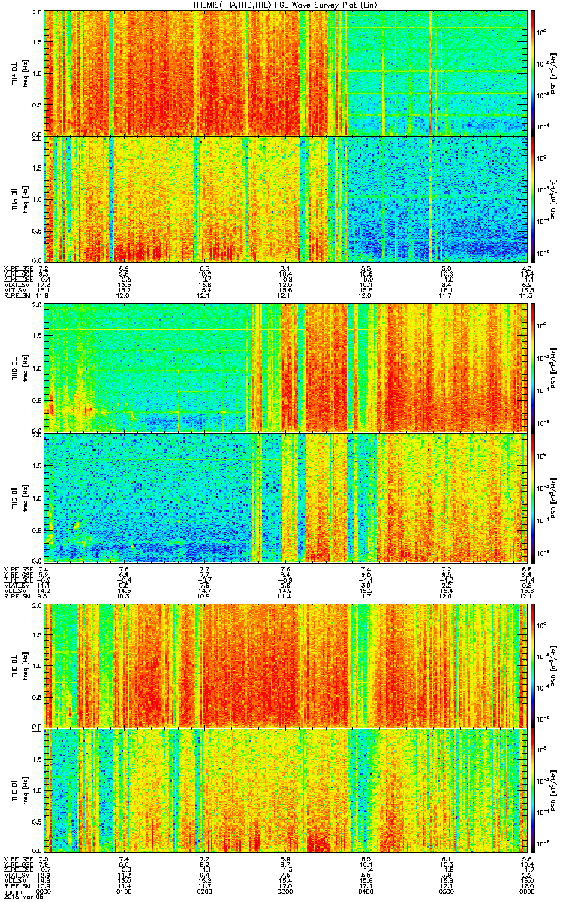Click the THE B-perpendicular spectrogram panel
Screen dimensions: 563x902
285,664
